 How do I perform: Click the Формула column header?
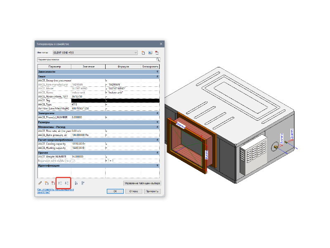(x=123, y=67)
